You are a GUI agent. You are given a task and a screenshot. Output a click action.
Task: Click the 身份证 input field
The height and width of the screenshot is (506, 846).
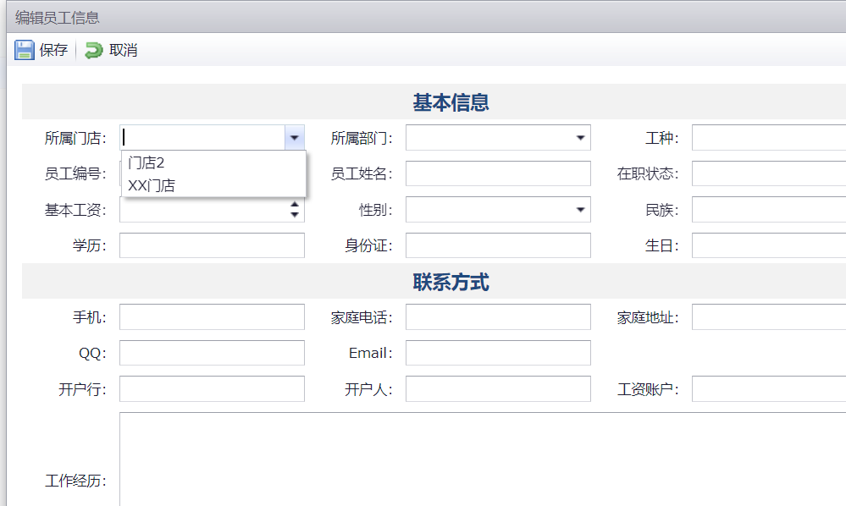pyautogui.click(x=498, y=245)
